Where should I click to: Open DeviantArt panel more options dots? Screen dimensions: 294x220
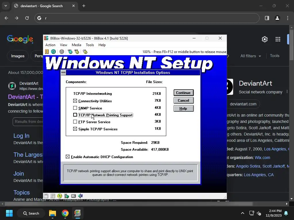coord(287,92)
